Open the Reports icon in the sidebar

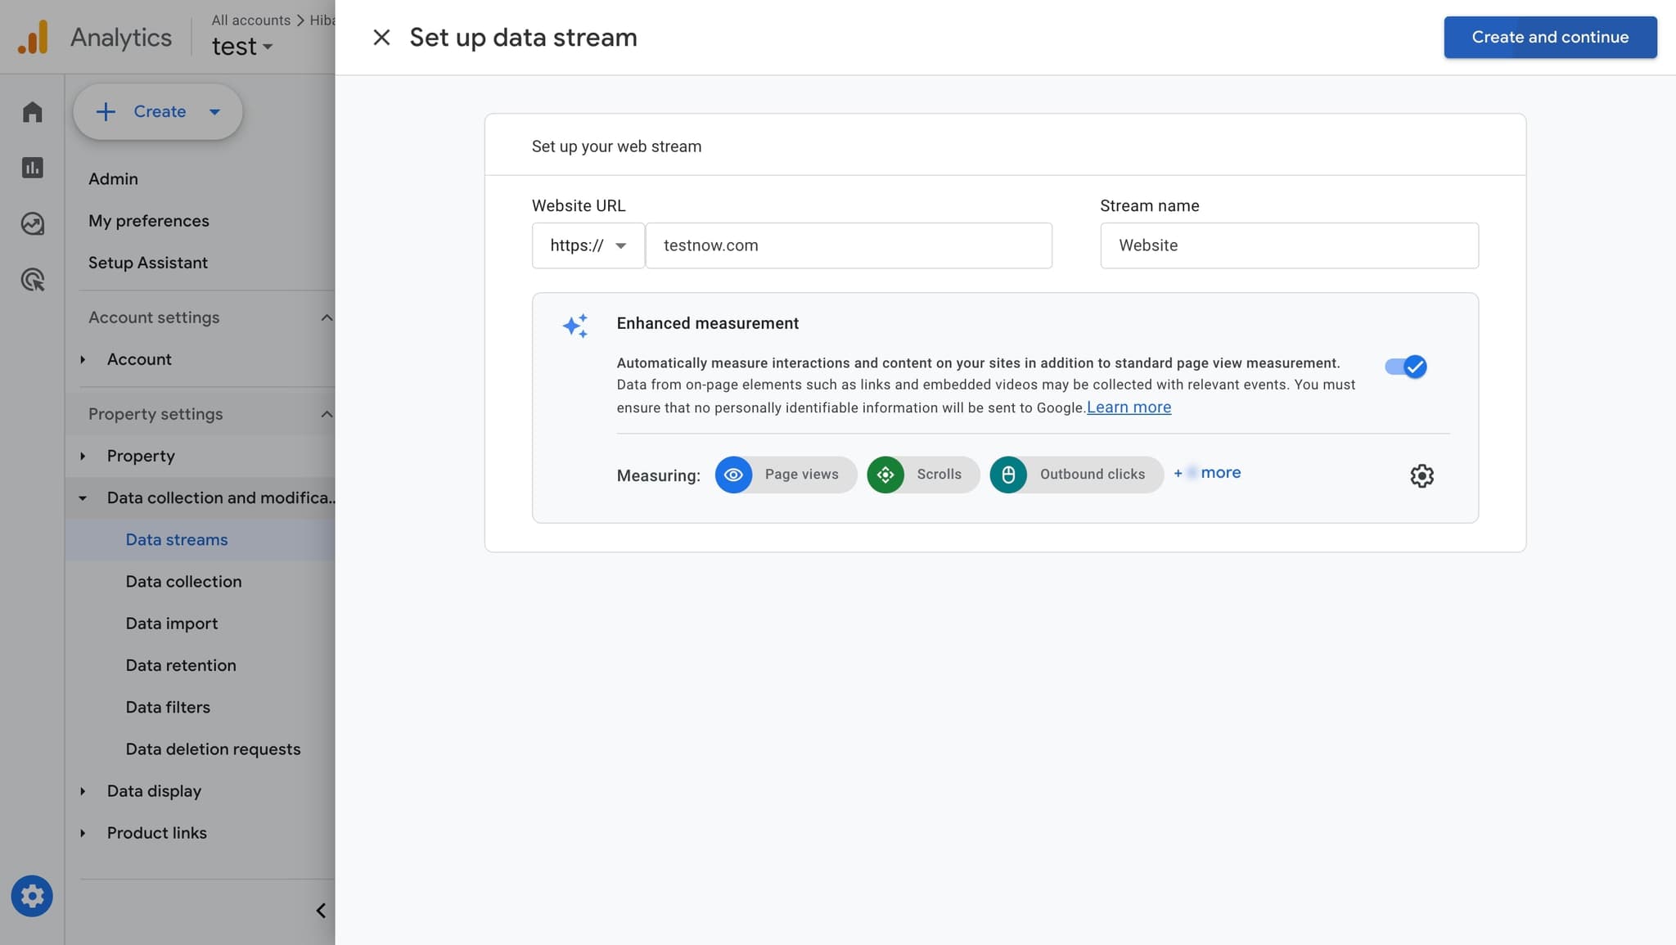coord(32,167)
